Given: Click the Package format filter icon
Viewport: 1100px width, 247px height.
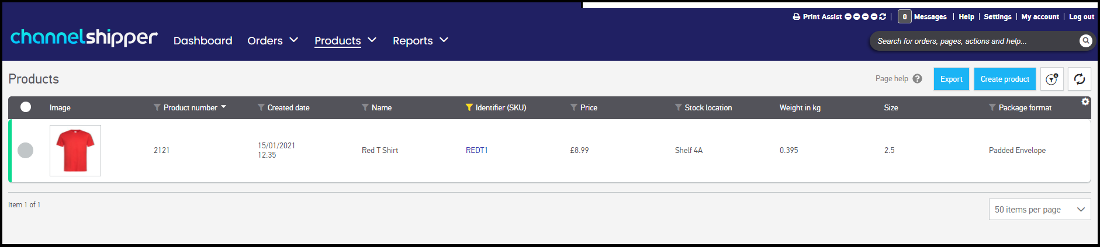Looking at the screenshot, I should click(992, 107).
